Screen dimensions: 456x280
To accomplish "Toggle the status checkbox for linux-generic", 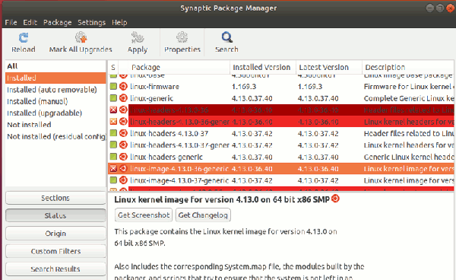I will pos(113,98).
